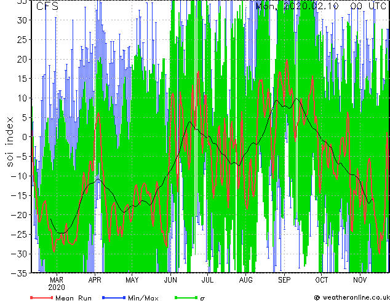Select the OCT x-axis label

tap(321, 280)
